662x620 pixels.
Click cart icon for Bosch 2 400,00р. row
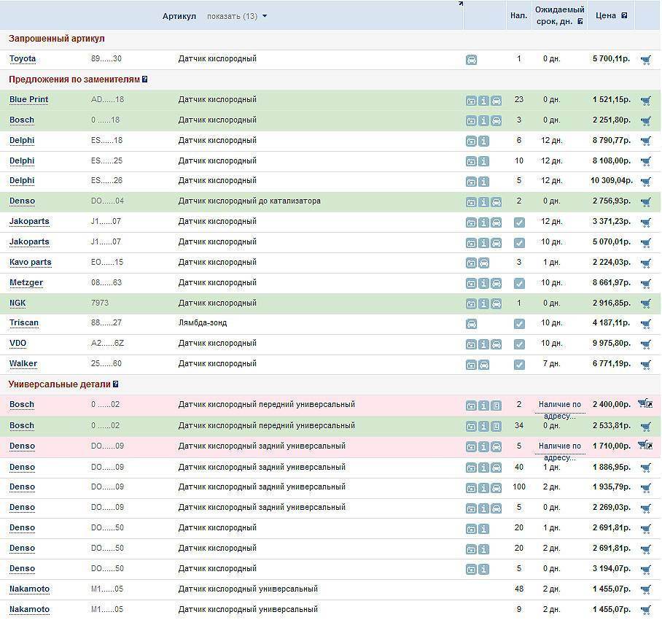(645, 404)
